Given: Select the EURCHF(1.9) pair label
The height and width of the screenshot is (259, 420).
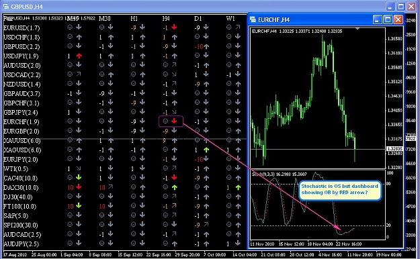Looking at the screenshot, I should click(21, 122).
